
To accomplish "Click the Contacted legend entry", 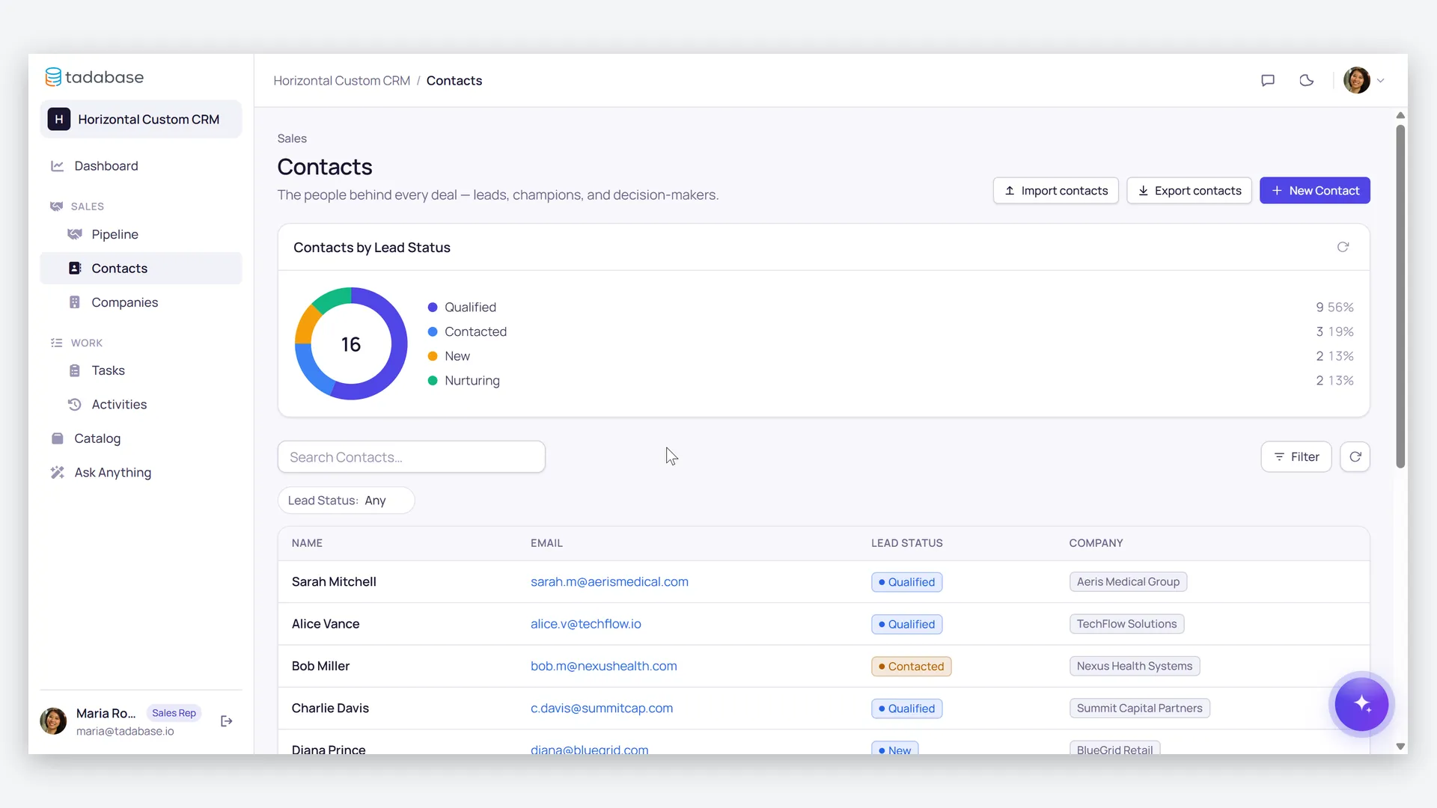I will pyautogui.click(x=475, y=331).
